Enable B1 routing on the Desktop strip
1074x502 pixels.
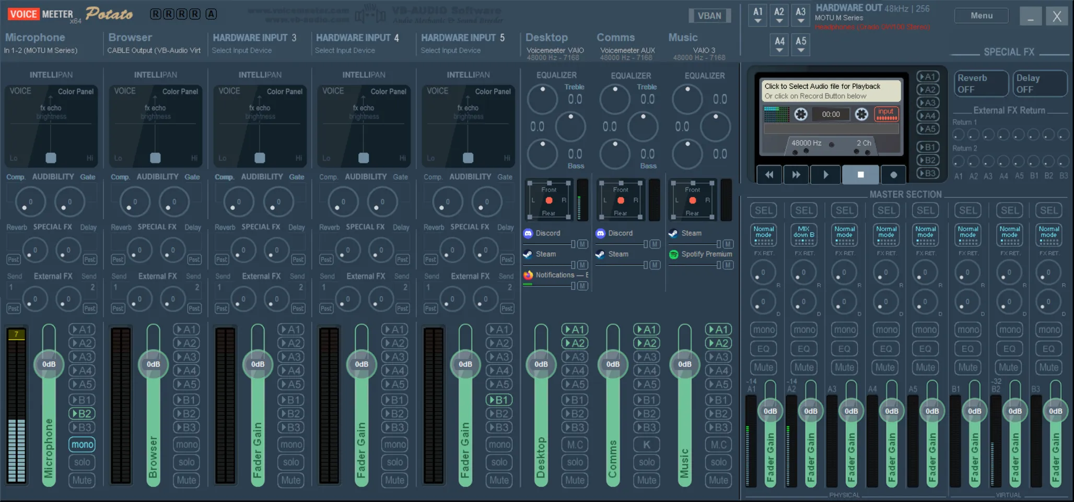575,400
